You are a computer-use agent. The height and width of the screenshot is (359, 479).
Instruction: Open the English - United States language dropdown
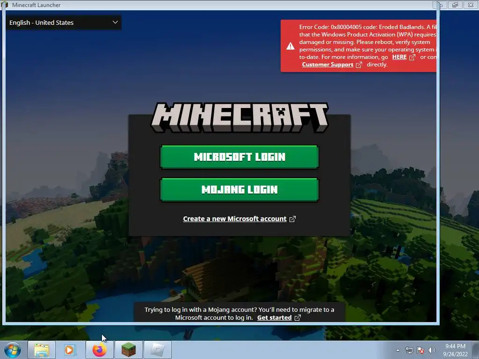click(x=64, y=22)
